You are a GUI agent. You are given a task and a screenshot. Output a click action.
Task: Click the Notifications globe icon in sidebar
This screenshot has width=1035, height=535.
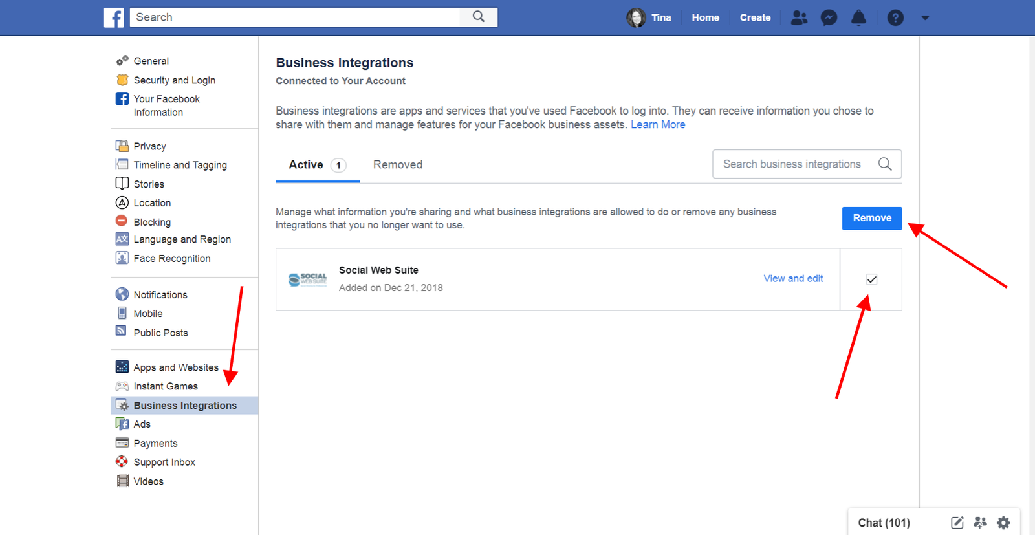click(122, 294)
